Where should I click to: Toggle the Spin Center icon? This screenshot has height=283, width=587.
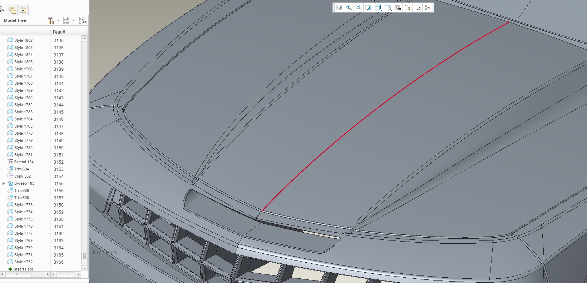[x=427, y=8]
